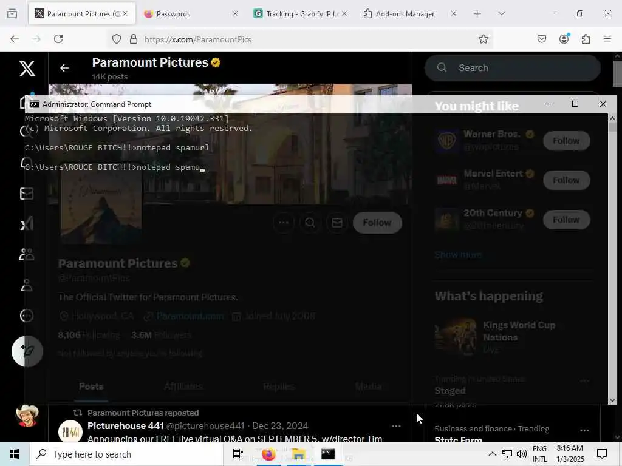Follow 20th Century
622x466 pixels.
click(x=566, y=220)
